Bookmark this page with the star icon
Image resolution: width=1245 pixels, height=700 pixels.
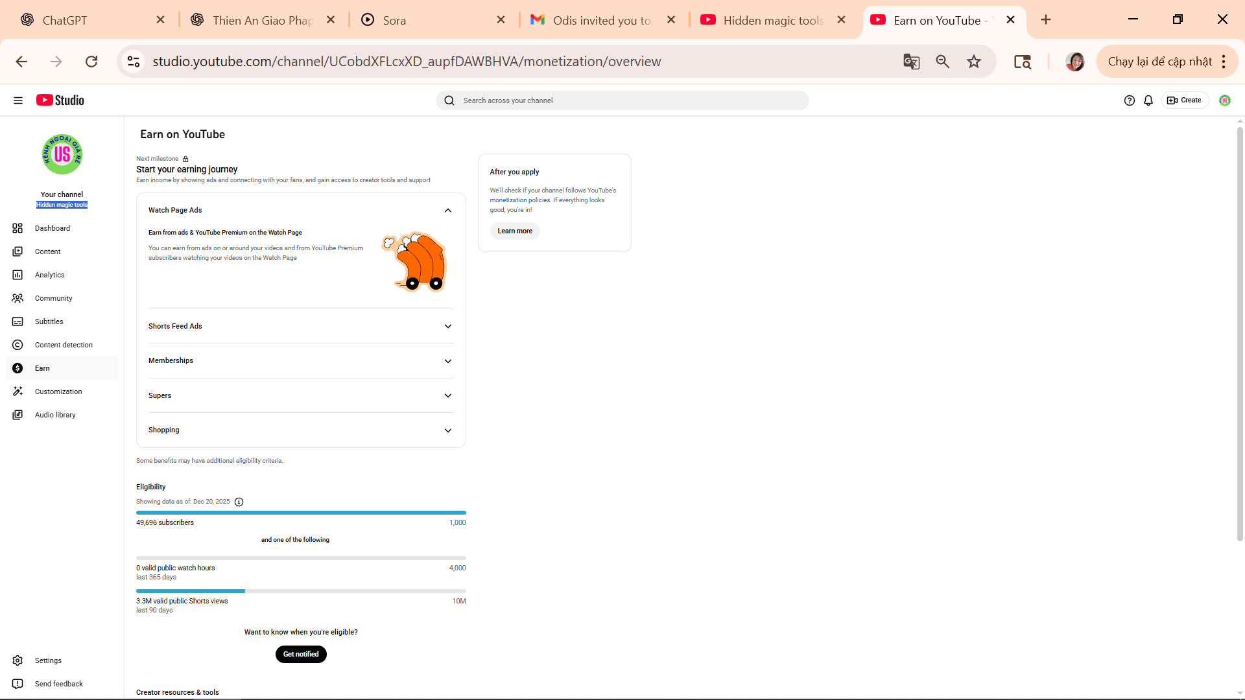coord(973,62)
